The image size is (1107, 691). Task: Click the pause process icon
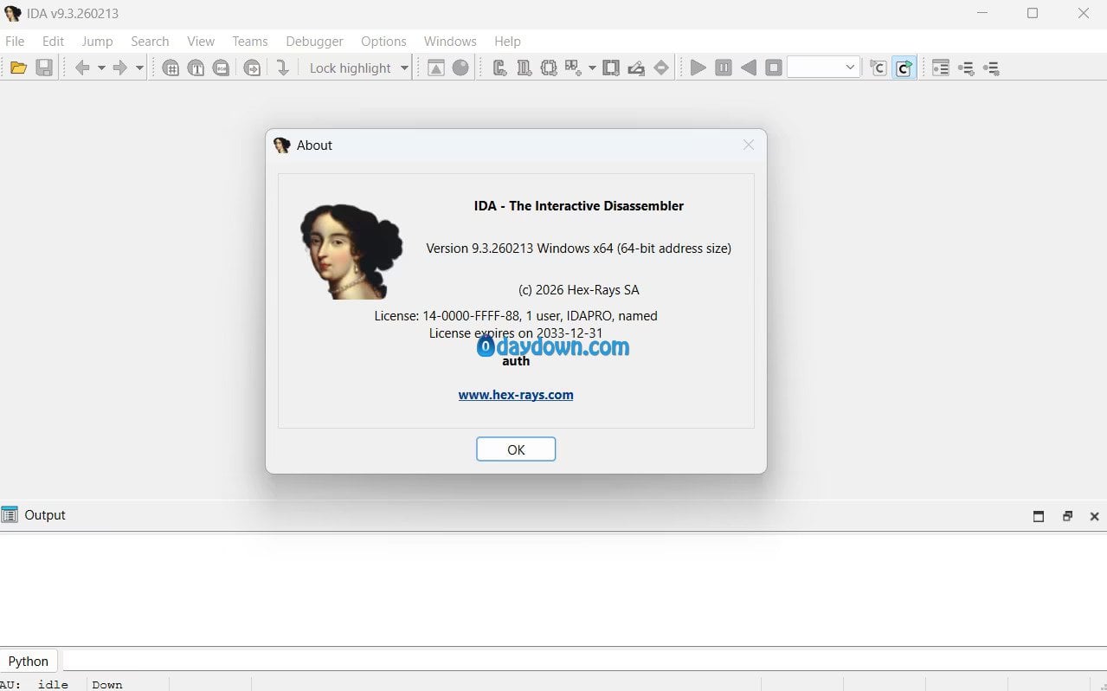pyautogui.click(x=724, y=68)
